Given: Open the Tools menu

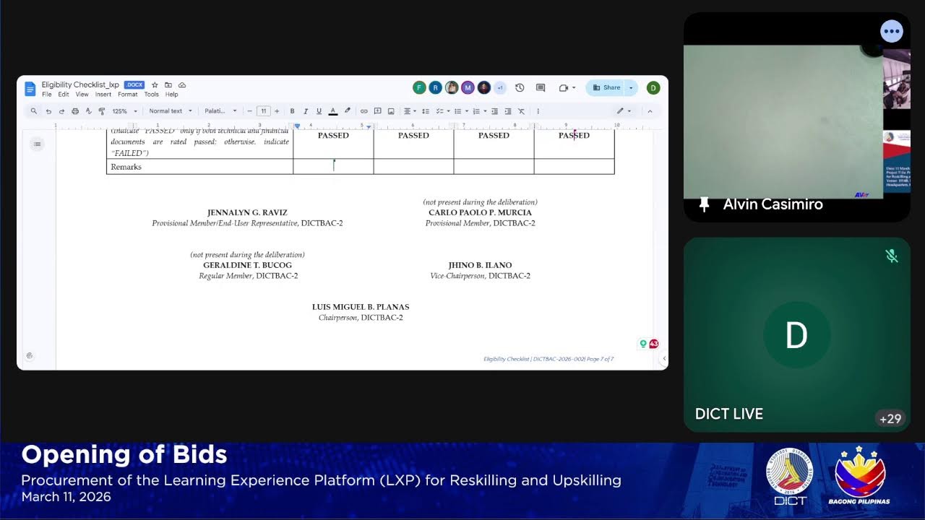Looking at the screenshot, I should tap(151, 95).
